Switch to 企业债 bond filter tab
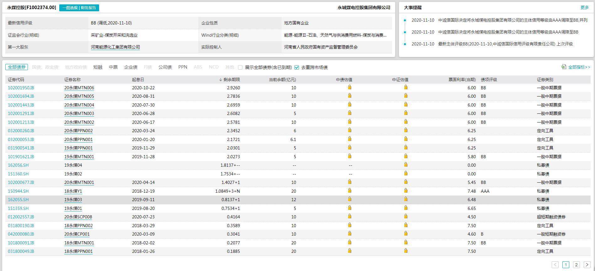 click(131, 67)
